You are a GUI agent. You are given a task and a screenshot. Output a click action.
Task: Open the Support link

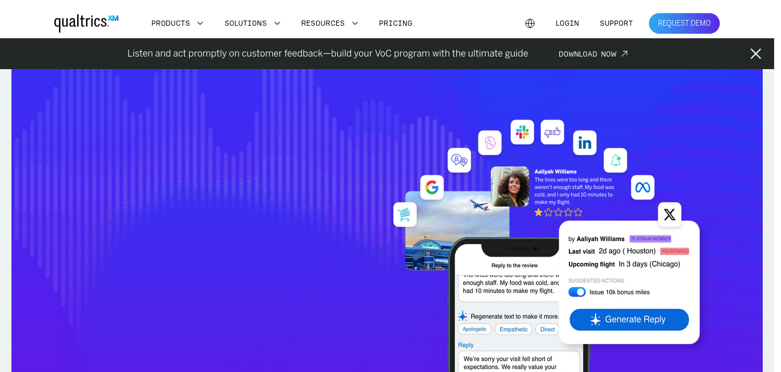(616, 23)
